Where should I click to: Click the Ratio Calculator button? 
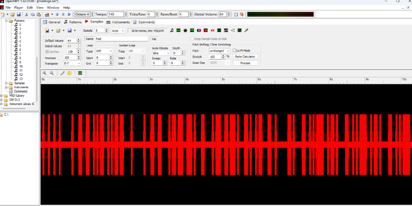coord(245,57)
